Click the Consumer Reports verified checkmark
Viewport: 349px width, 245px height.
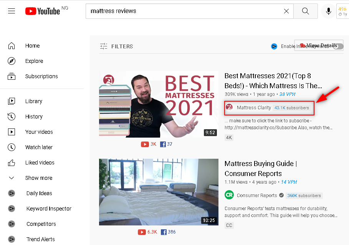281,195
